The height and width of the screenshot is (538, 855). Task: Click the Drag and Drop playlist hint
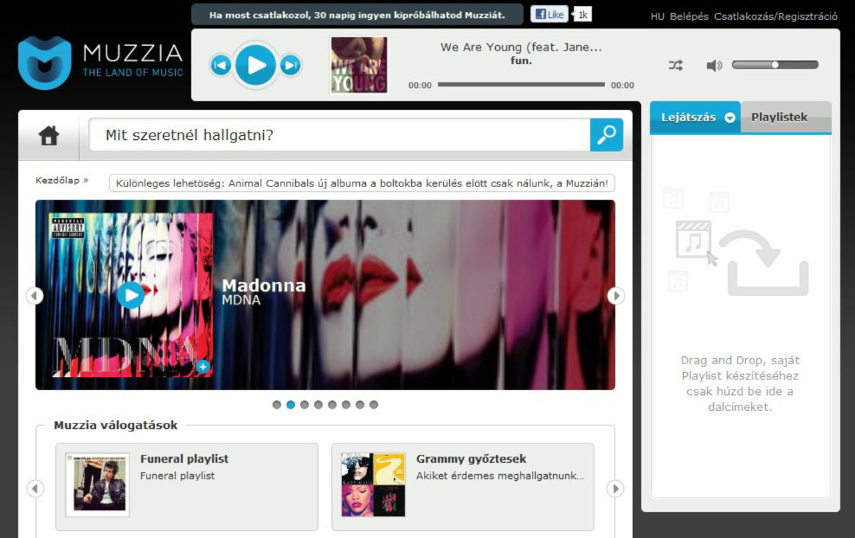click(740, 384)
